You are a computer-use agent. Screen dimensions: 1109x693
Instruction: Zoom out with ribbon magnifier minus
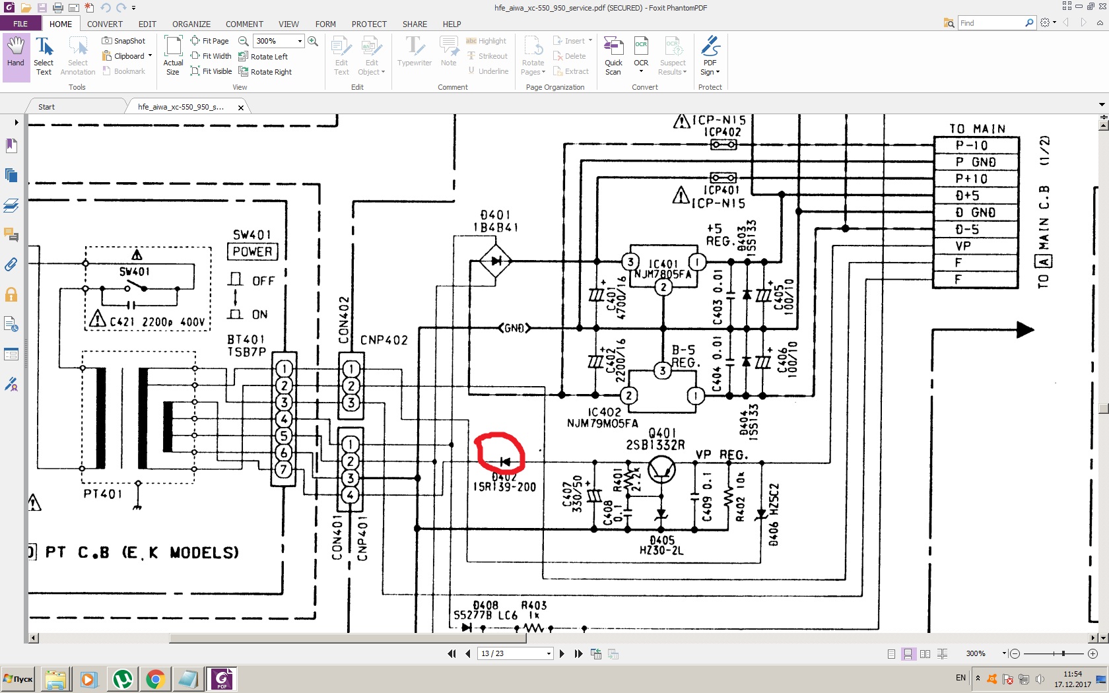pos(243,41)
